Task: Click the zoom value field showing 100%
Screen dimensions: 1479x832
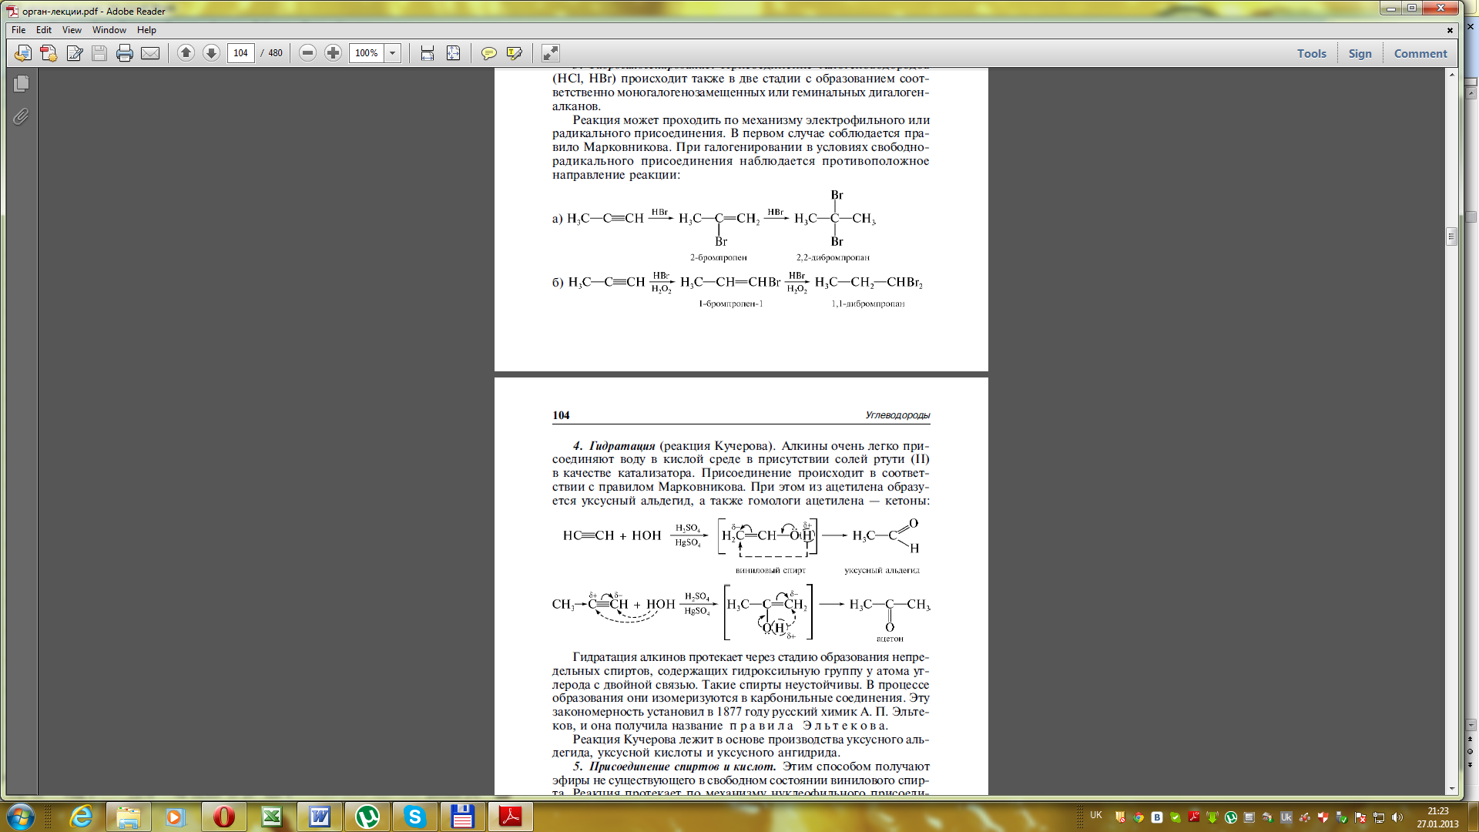Action: click(367, 53)
